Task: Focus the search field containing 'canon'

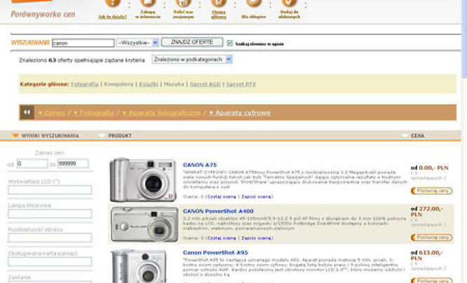Action: click(x=83, y=43)
